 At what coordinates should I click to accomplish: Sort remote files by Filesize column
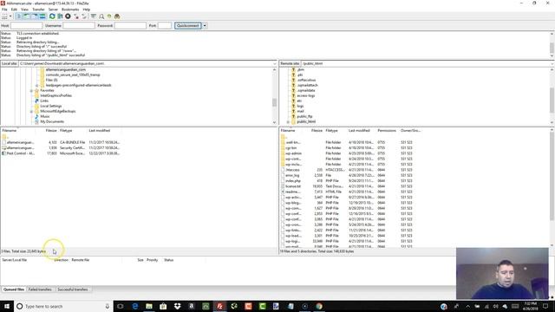coord(317,131)
